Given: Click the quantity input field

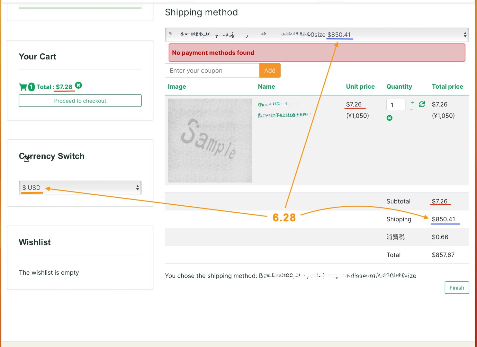Looking at the screenshot, I should click(x=396, y=105).
